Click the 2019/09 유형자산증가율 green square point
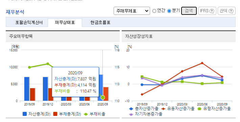This screenshot has height=122, width=240. point(142,77)
